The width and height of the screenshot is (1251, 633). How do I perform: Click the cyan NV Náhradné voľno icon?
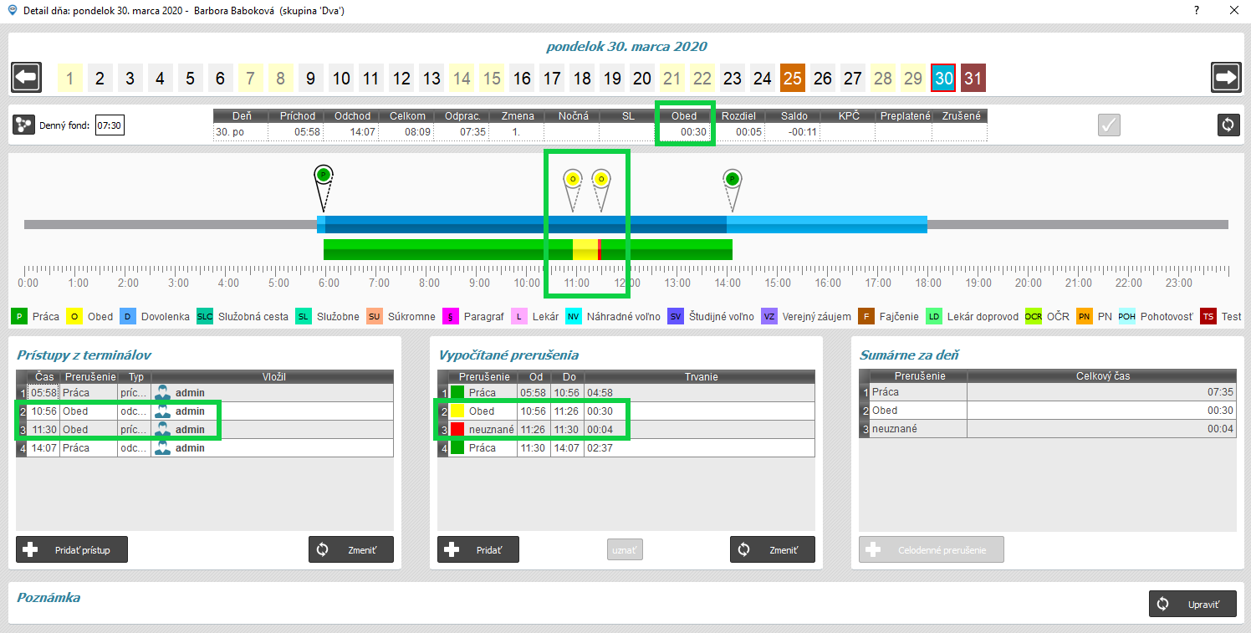click(573, 317)
